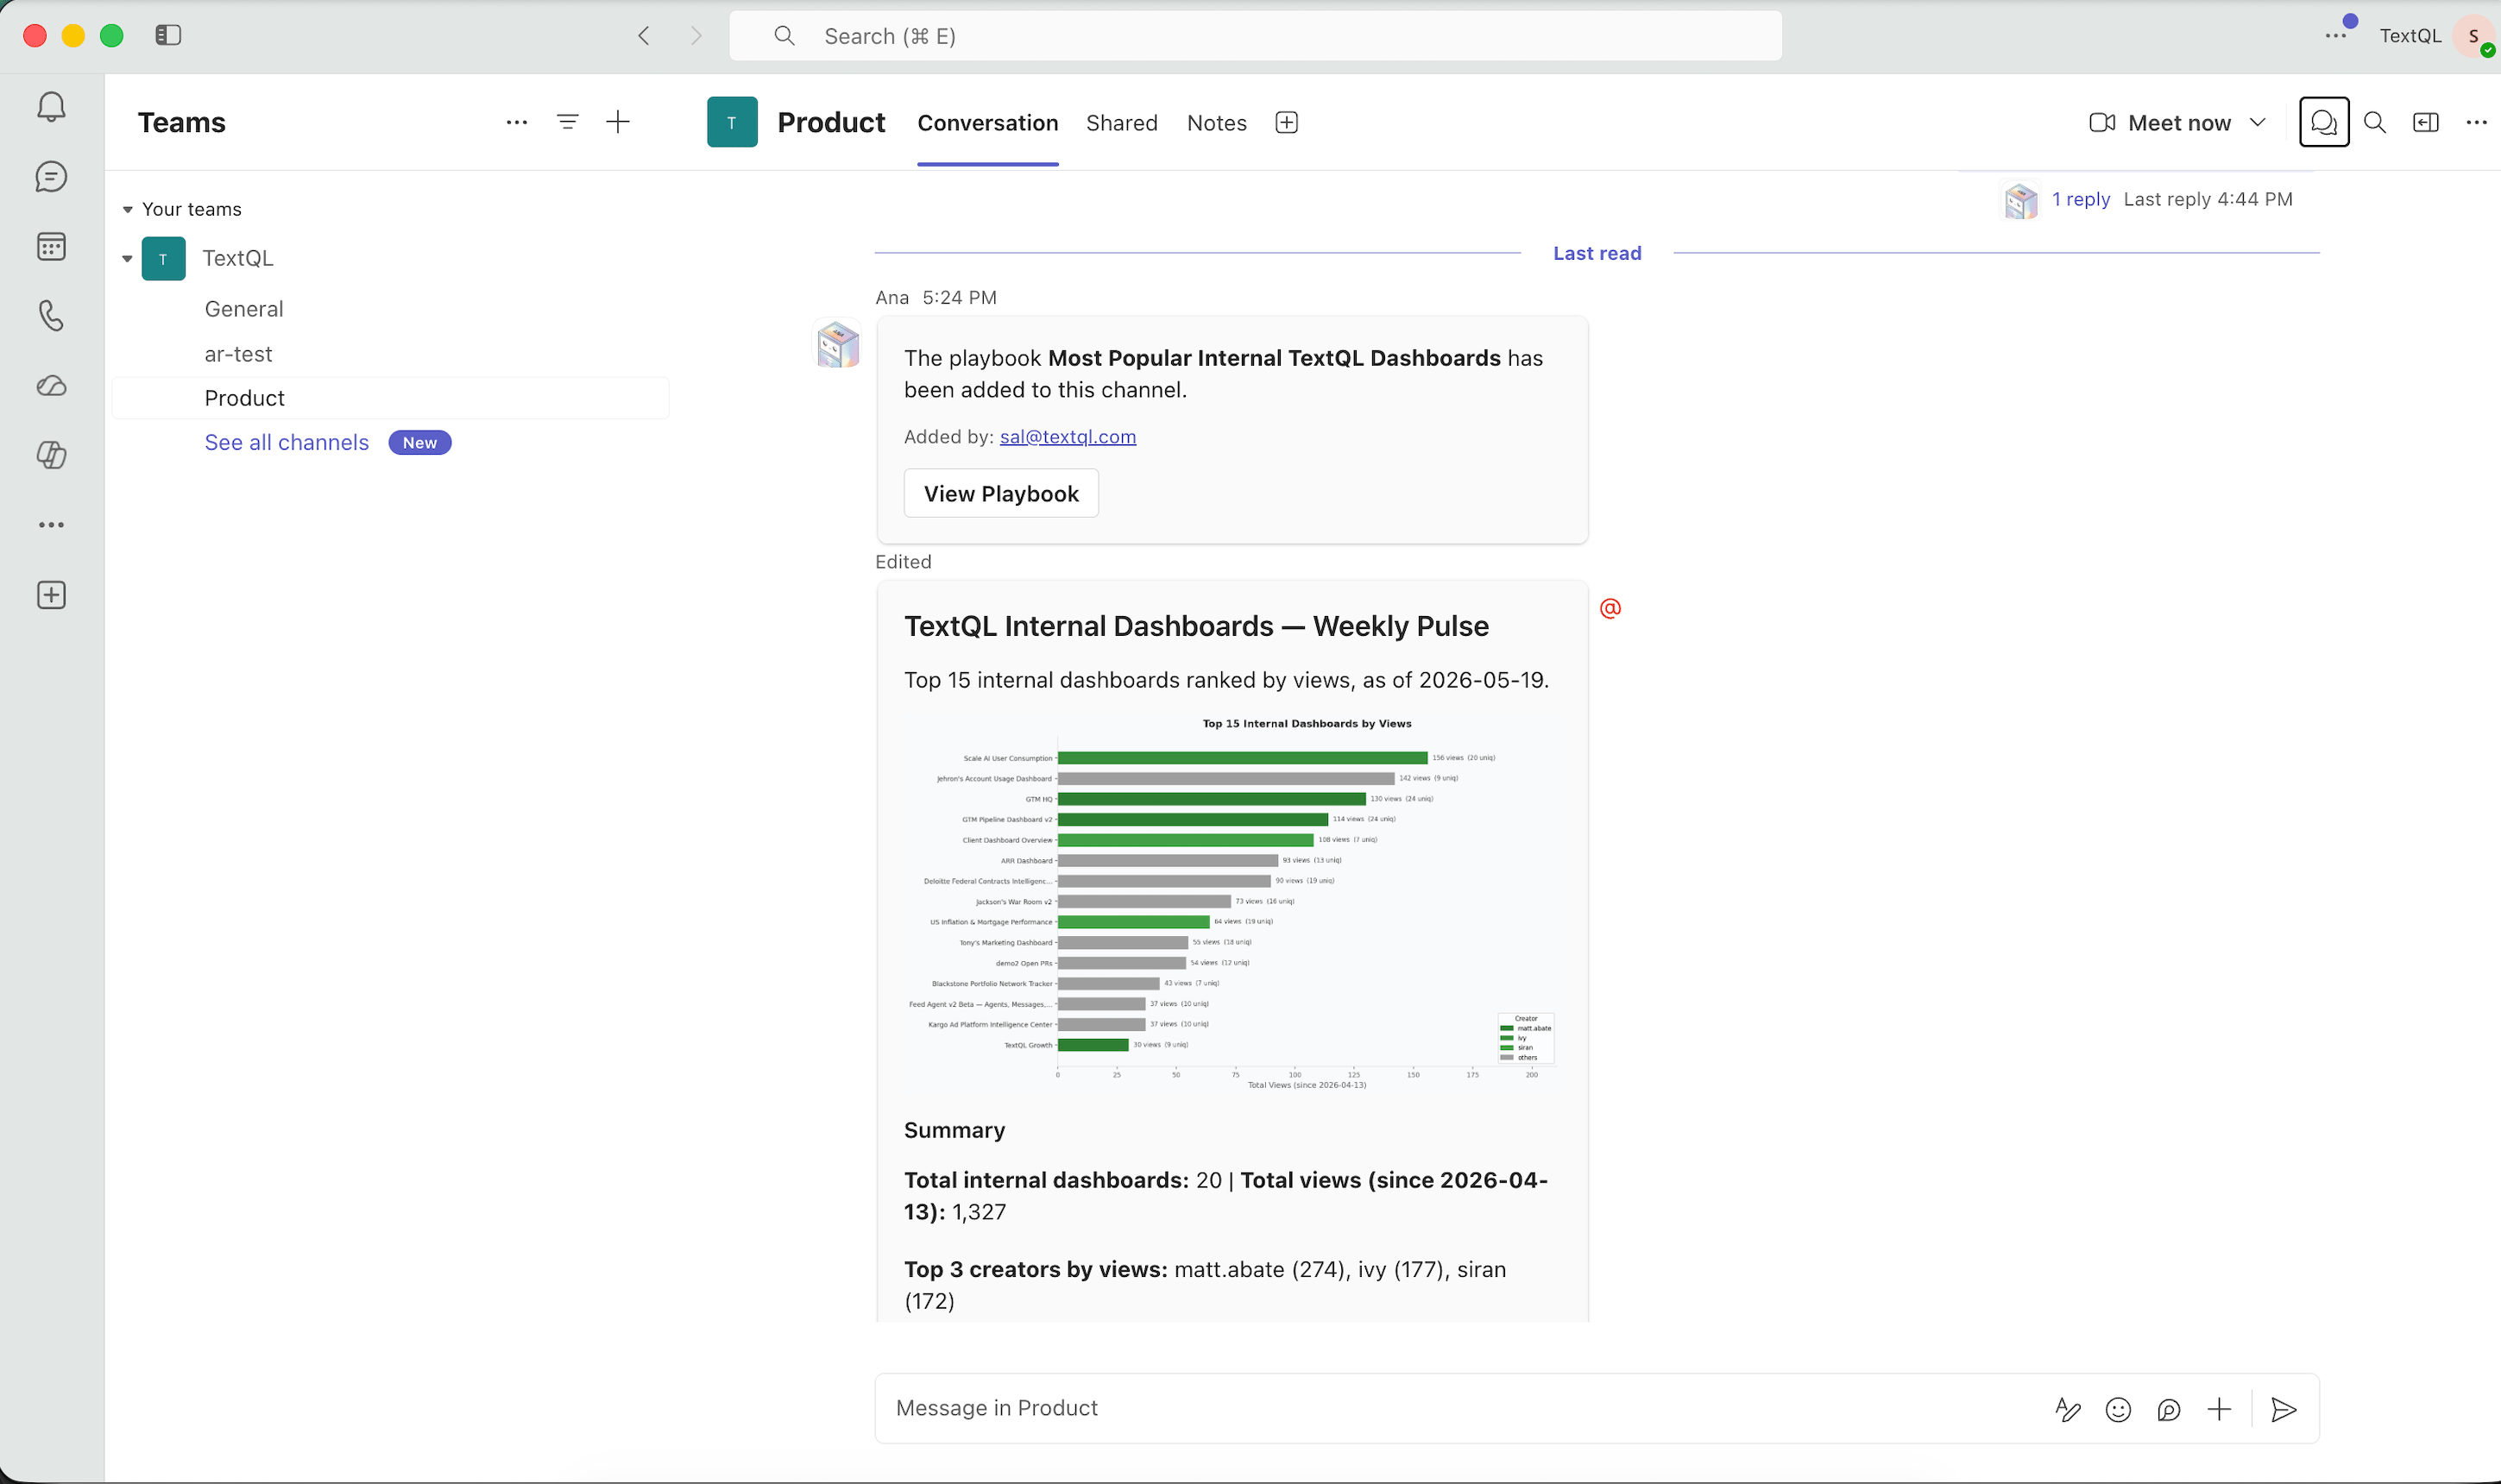Image resolution: width=2501 pixels, height=1484 pixels.
Task: Click the loop/sticker chat bubble icon in compose
Action: [x=2168, y=1409]
